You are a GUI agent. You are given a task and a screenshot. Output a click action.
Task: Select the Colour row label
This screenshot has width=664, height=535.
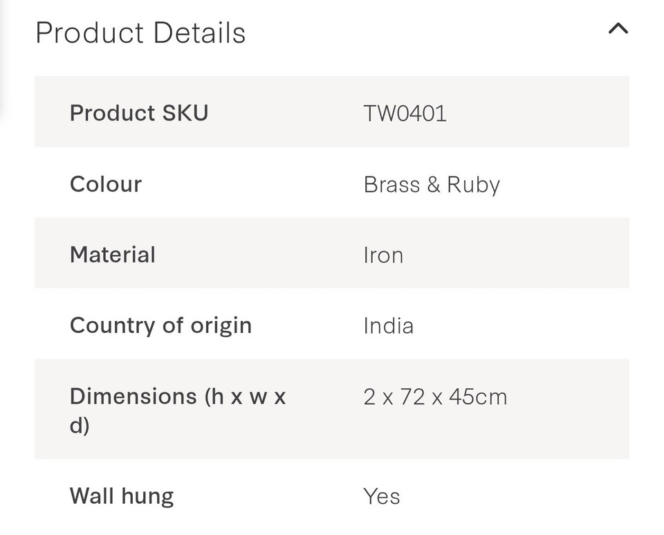[106, 184]
